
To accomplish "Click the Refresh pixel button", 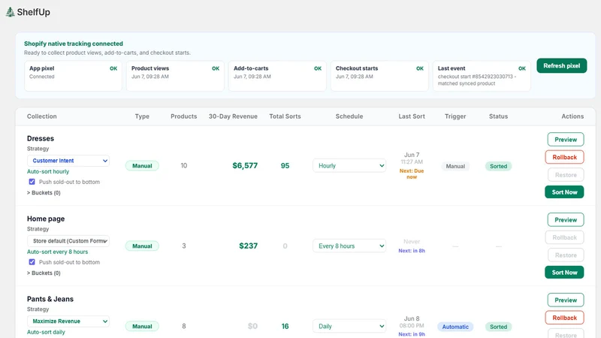I will pos(561,65).
